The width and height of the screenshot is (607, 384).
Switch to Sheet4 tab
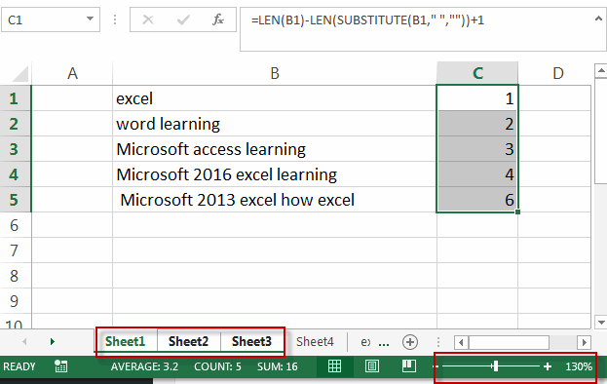point(315,341)
